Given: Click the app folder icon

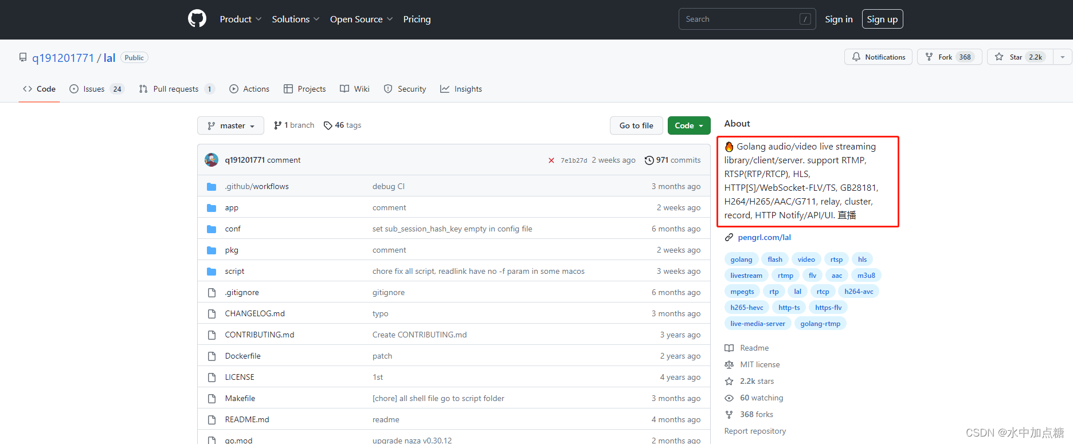Looking at the screenshot, I should [212, 208].
